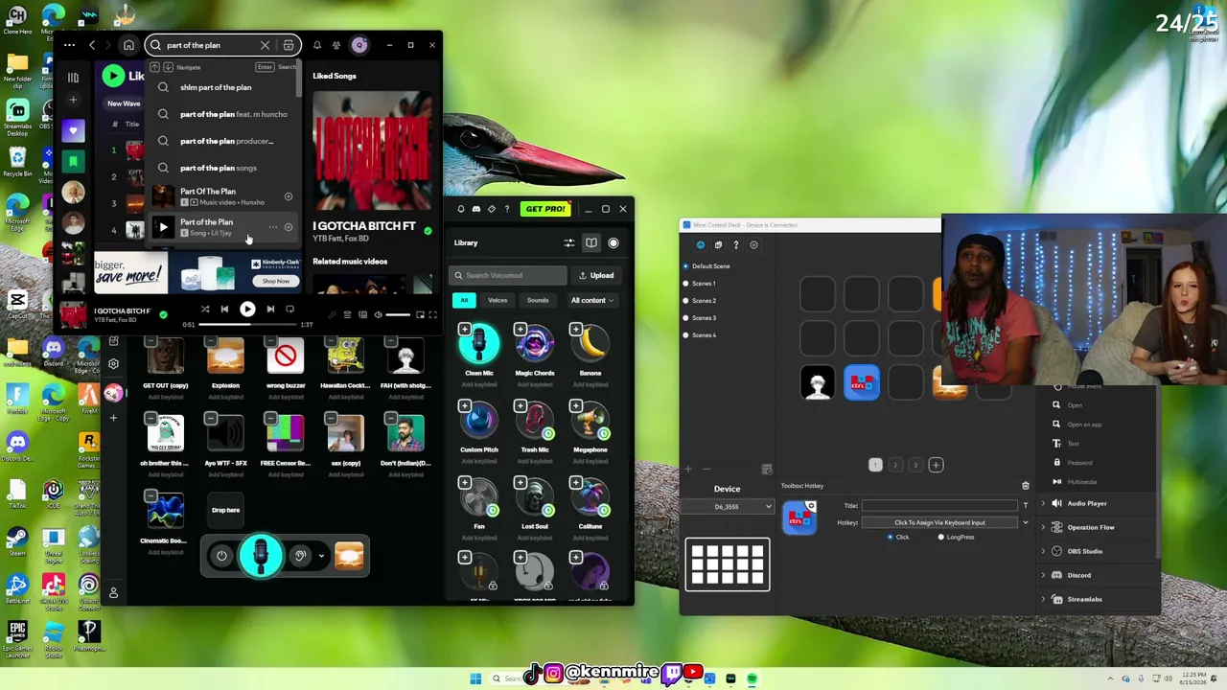Play the current Spotify track

(247, 310)
